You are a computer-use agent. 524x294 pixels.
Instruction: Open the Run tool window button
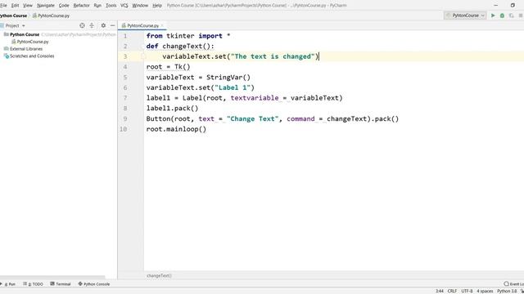(9, 284)
